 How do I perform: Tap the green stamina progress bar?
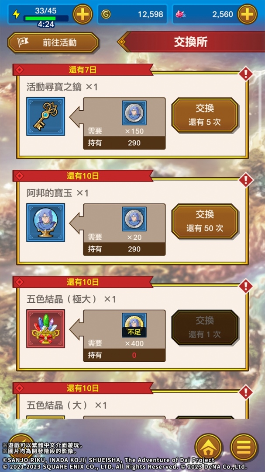47,18
